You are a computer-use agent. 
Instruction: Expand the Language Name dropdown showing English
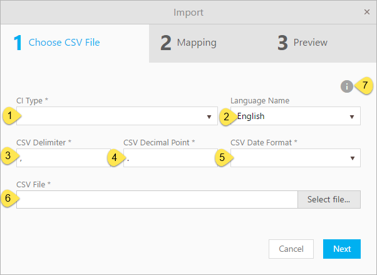point(294,117)
